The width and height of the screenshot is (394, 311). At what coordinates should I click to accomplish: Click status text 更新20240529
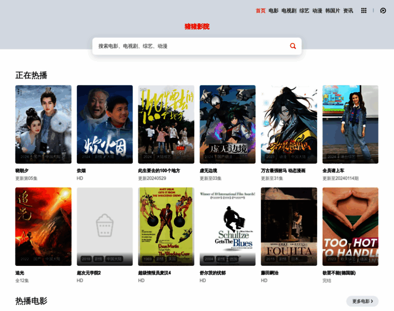[152, 178]
